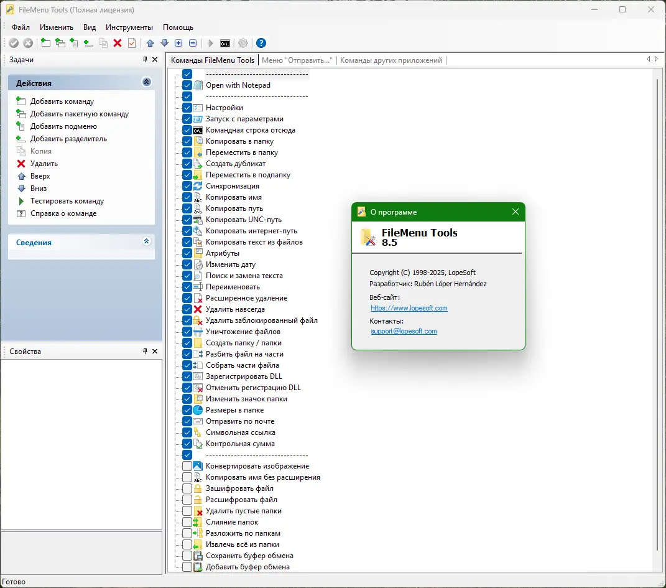Viewport: 666px width, 588px height.
Task: Click the Move Up arrow toolbar icon
Action: (150, 43)
